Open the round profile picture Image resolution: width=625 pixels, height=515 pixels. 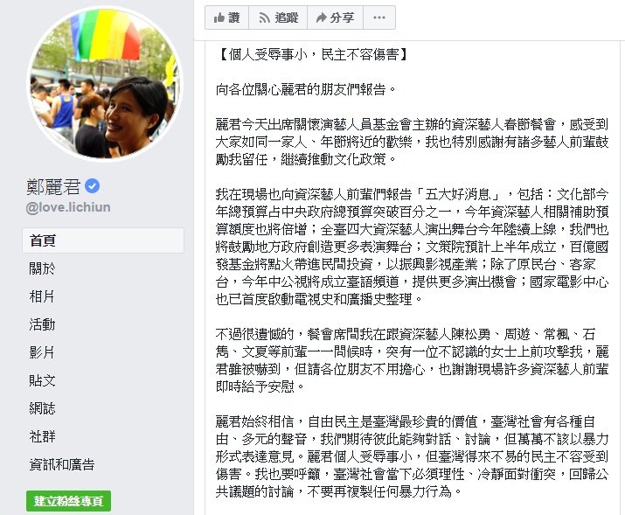(105, 86)
